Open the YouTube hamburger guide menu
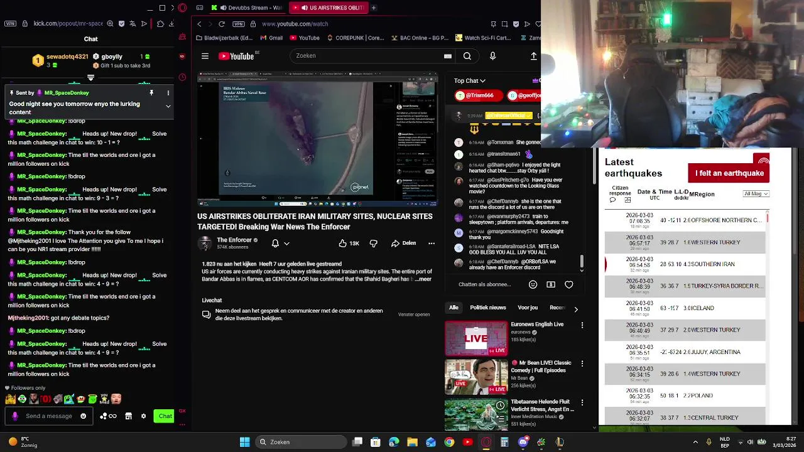The width and height of the screenshot is (804, 452). (205, 56)
